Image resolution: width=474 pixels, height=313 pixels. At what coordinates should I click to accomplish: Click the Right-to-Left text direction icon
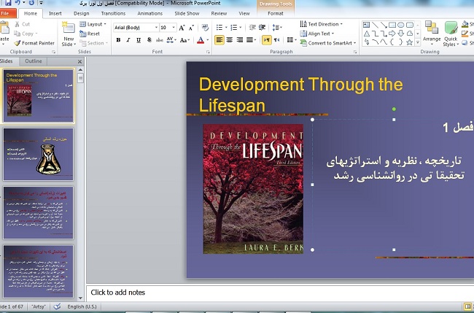[277, 40]
